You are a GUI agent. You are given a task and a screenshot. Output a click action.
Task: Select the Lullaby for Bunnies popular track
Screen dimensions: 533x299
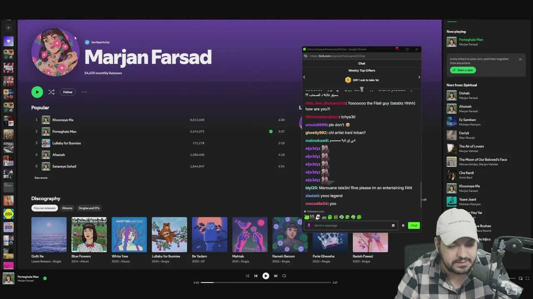(x=67, y=143)
